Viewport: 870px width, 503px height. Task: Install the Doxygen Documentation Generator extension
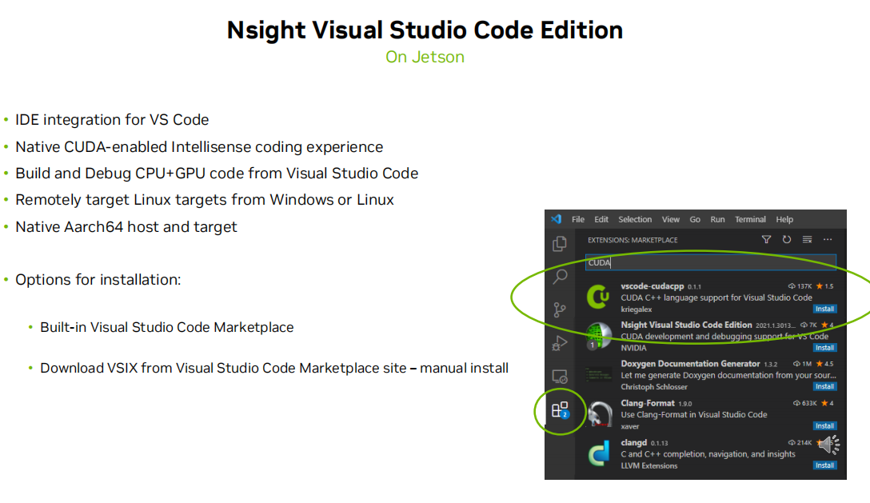point(824,385)
